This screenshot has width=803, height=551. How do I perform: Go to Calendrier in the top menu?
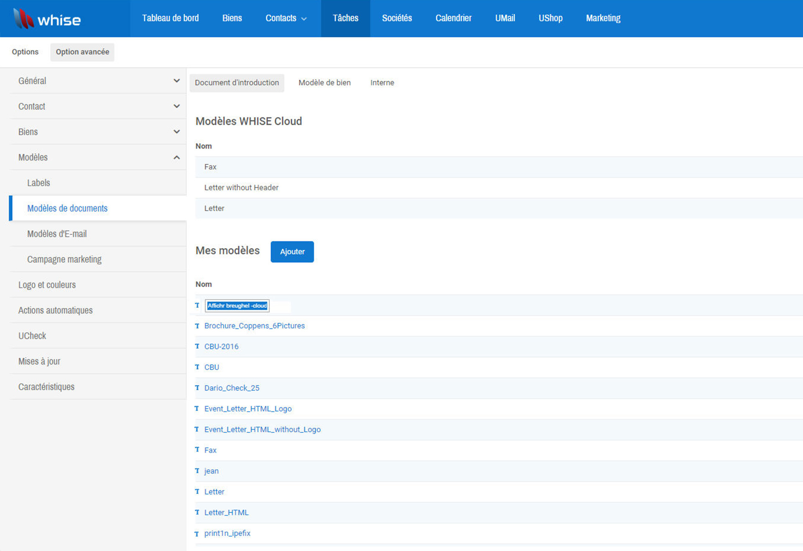point(453,18)
